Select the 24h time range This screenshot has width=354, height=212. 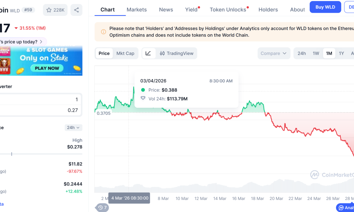[302, 53]
